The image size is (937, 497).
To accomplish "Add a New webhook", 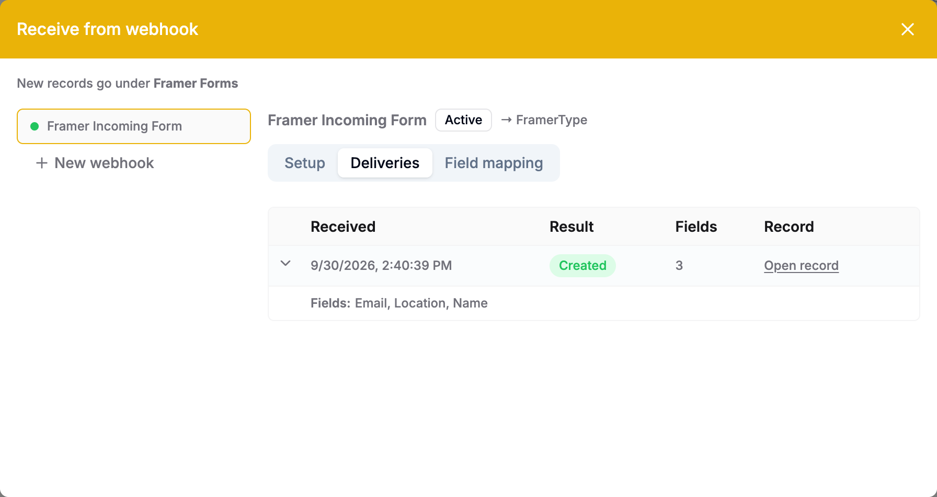I will point(95,163).
